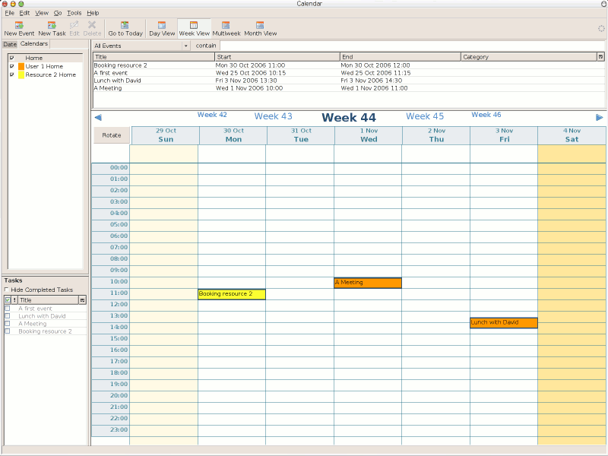The height and width of the screenshot is (456, 608).
Task: Click the orange User 1 Home color swatch
Action: coord(21,67)
